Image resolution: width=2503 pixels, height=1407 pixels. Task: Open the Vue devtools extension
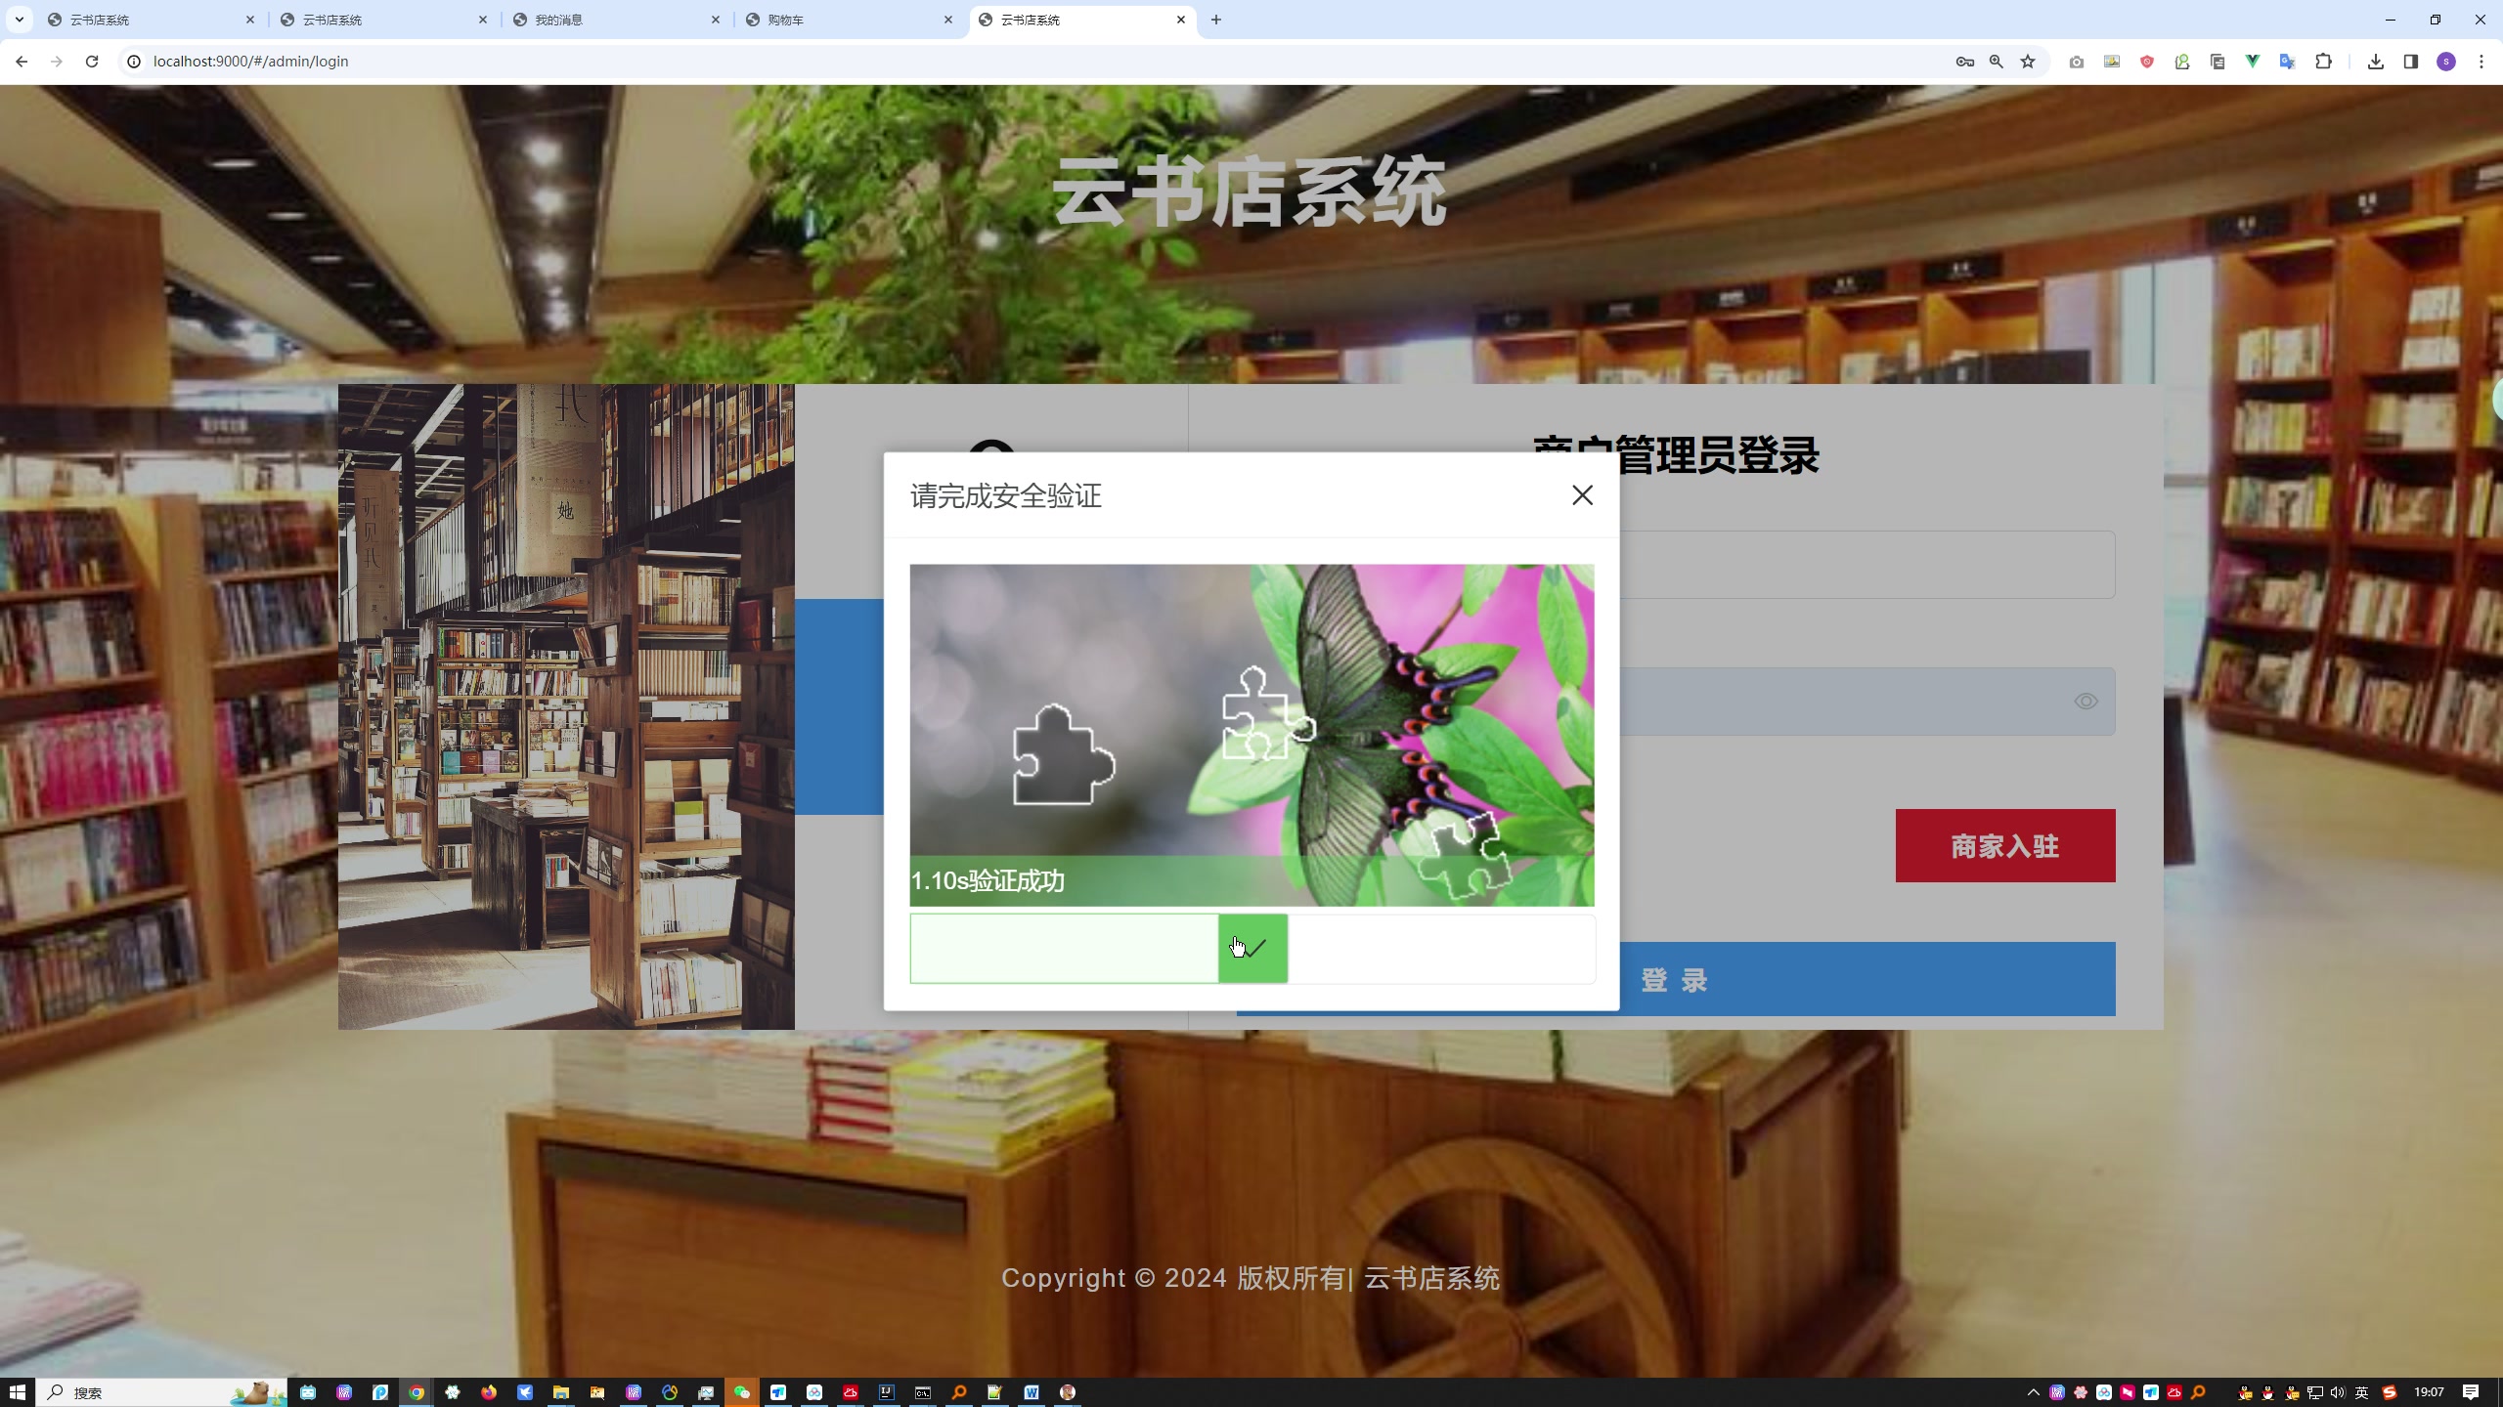(x=2253, y=62)
